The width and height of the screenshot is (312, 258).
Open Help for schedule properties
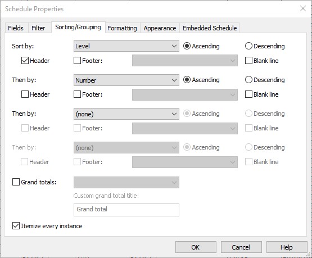287,247
